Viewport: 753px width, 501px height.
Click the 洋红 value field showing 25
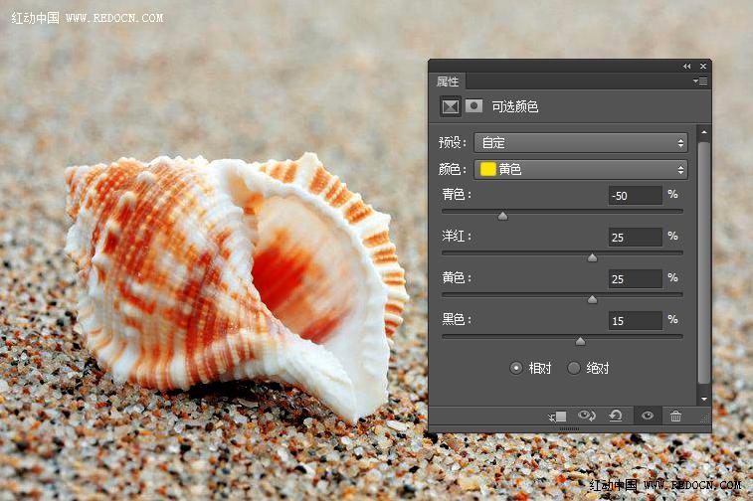tap(635, 238)
